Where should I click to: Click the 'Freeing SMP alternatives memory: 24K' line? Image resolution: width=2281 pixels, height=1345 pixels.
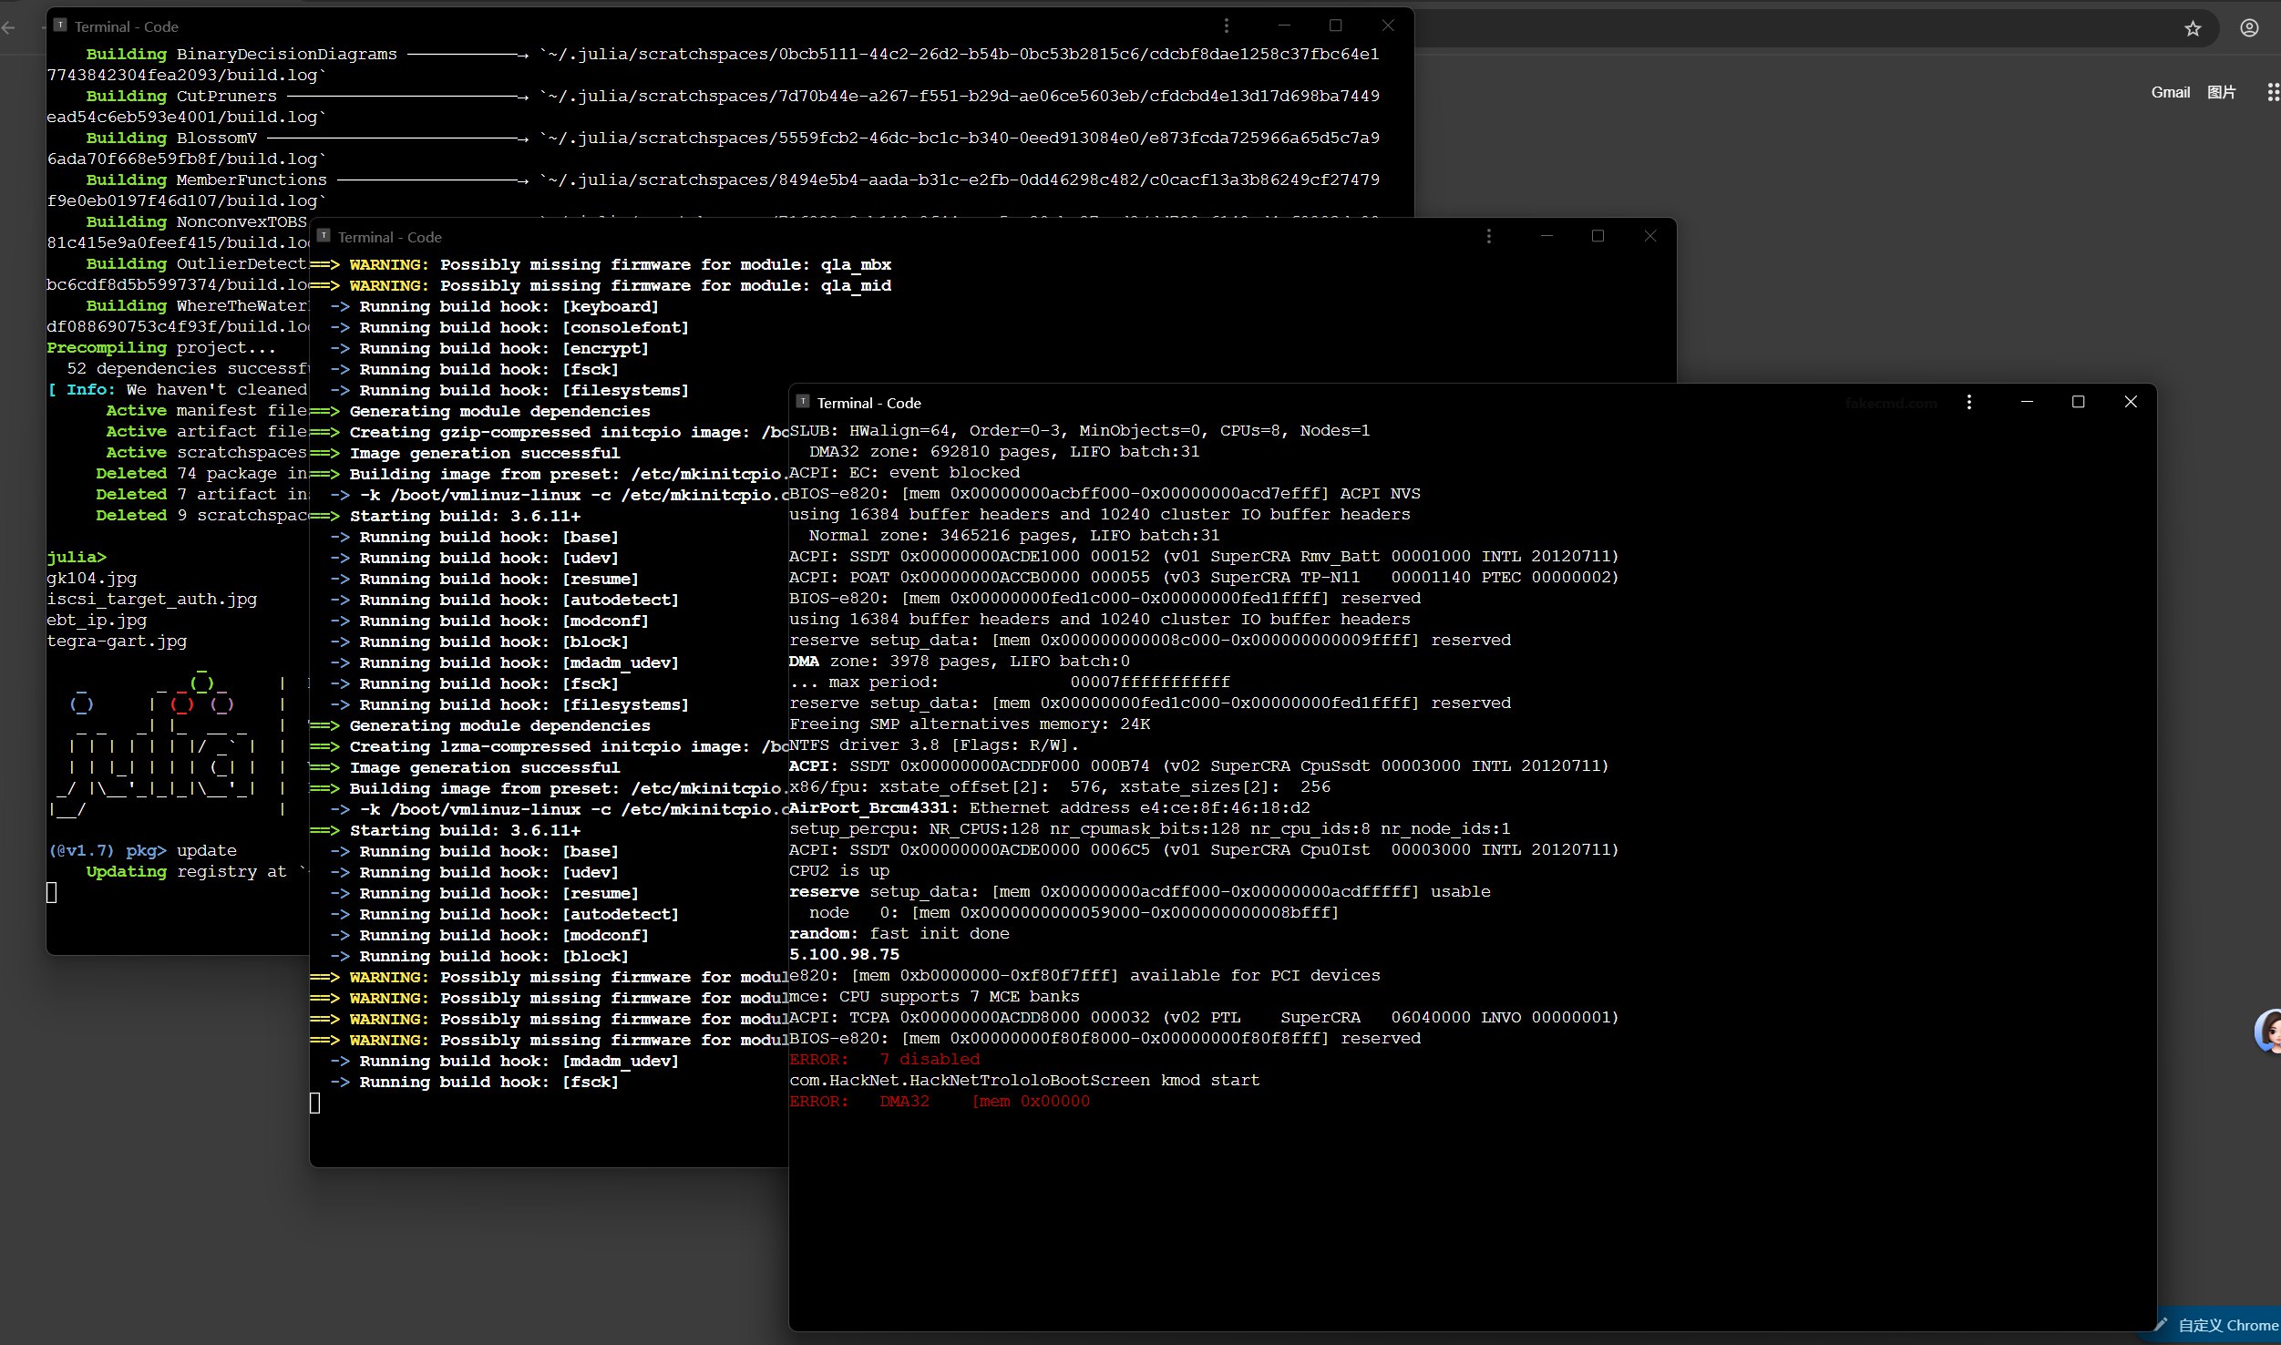[x=970, y=724]
